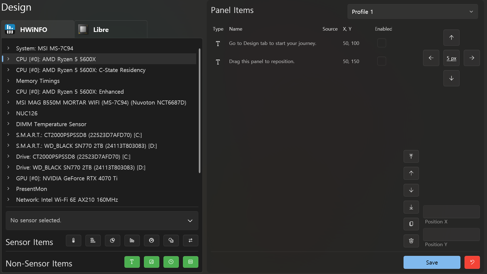Screen dimensions: 487x274
Task: Expand Memory Timings node
Action: click(x=8, y=80)
